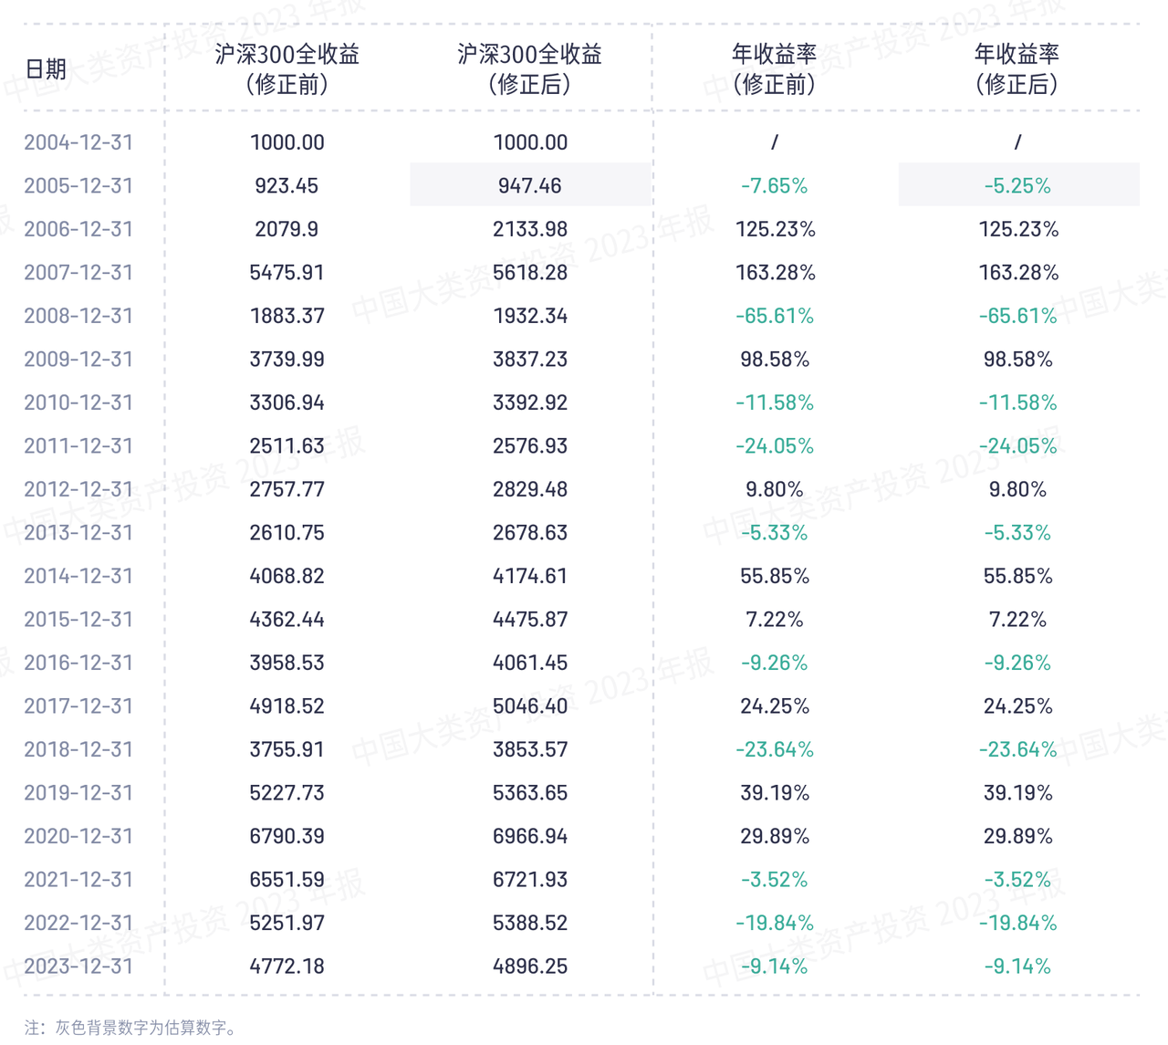Click the 年收益率（修正后）column header
1168x1045 pixels.
click(x=1017, y=69)
